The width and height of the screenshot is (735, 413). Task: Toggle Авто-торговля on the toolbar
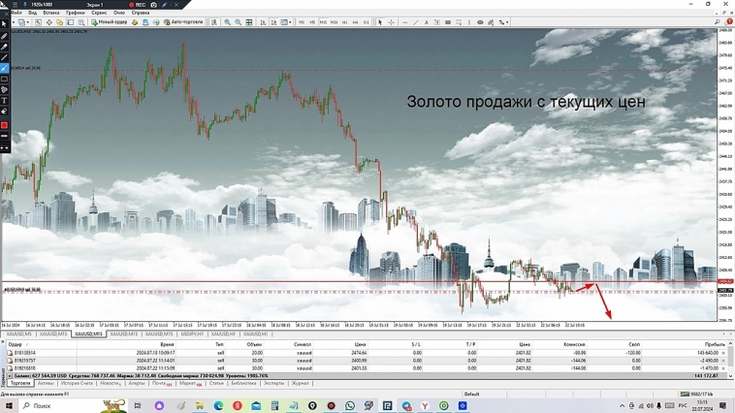pos(183,22)
